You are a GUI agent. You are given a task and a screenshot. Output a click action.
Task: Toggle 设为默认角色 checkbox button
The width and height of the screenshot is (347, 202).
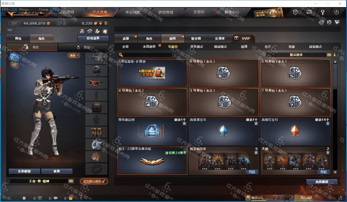pyautogui.click(x=94, y=181)
